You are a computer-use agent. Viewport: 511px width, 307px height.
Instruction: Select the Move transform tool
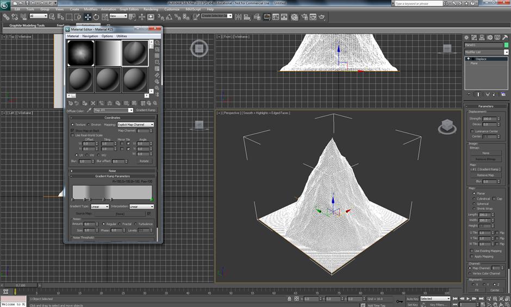[x=88, y=17]
